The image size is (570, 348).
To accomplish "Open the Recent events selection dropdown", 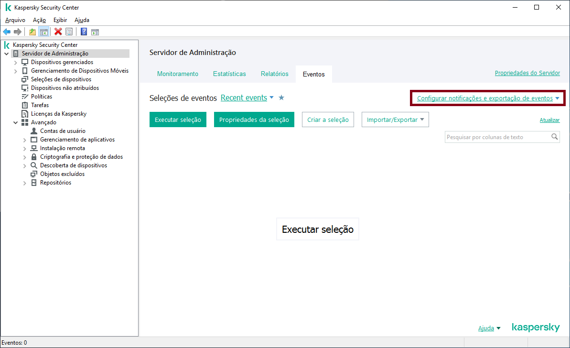I will [x=247, y=98].
